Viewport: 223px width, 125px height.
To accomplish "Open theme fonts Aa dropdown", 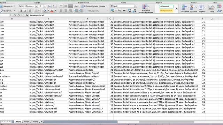I will [x=220, y=11].
